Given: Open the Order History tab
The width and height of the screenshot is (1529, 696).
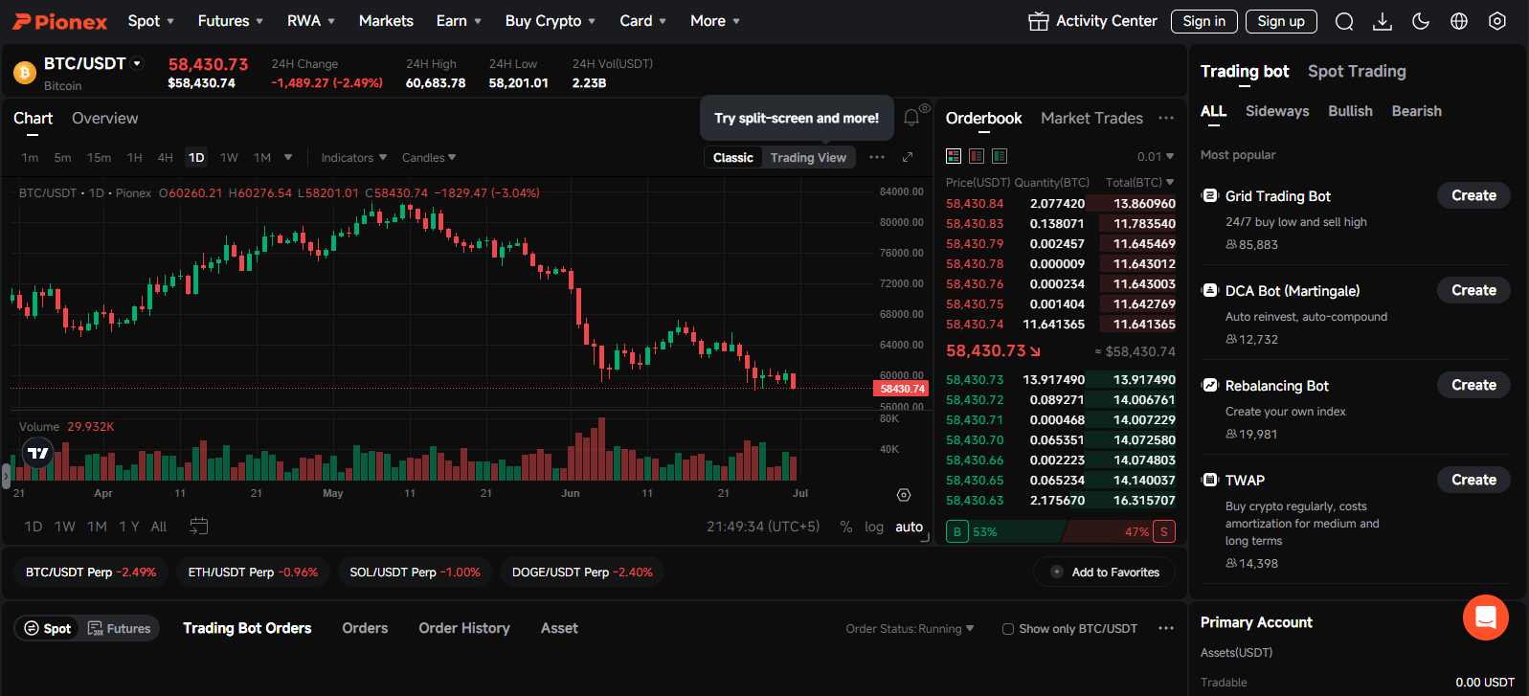Looking at the screenshot, I should click(464, 628).
